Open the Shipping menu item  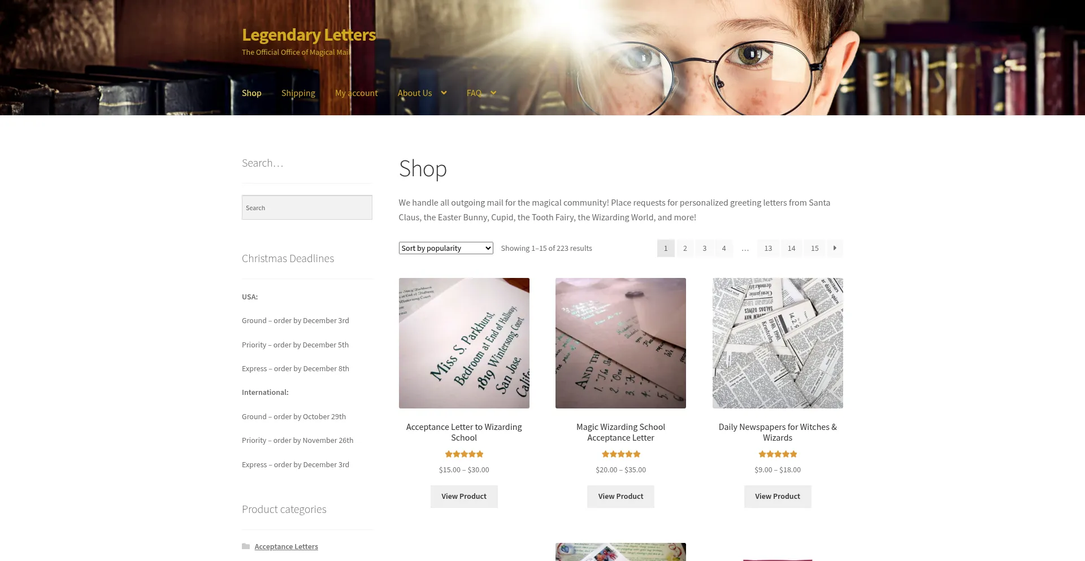click(x=298, y=93)
